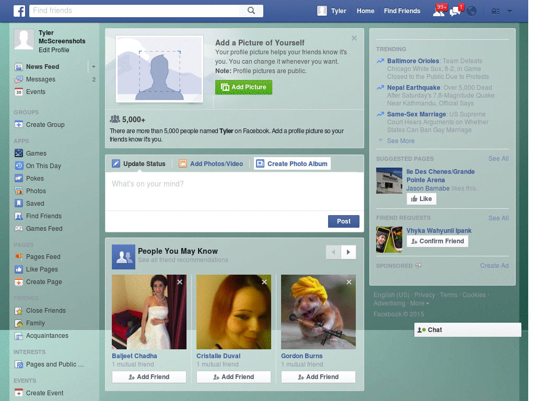Click the Pages Feed flag icon

click(19, 257)
